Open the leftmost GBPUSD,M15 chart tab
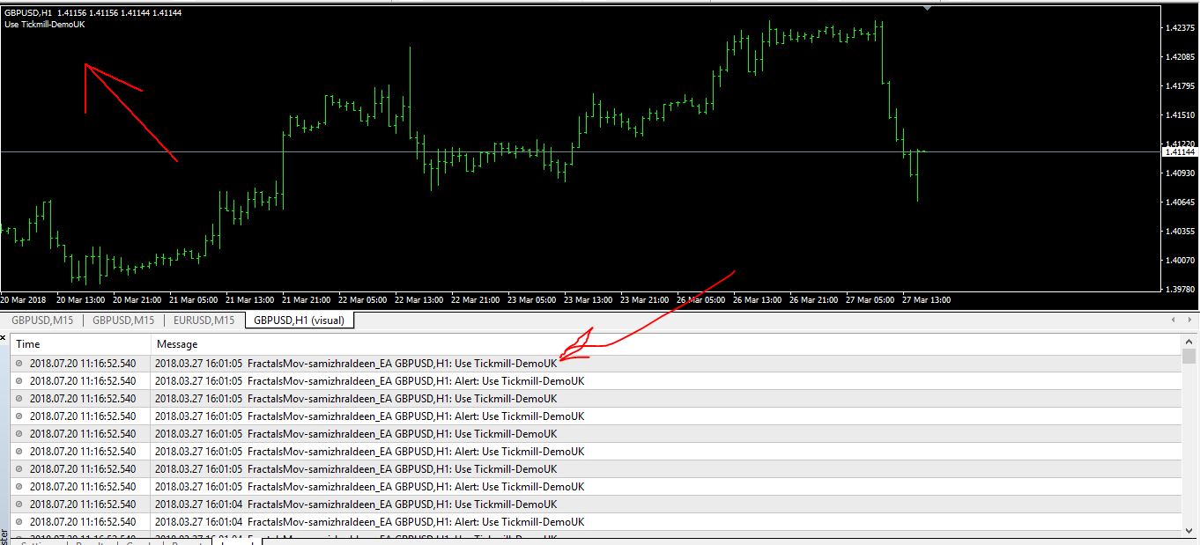 click(42, 320)
